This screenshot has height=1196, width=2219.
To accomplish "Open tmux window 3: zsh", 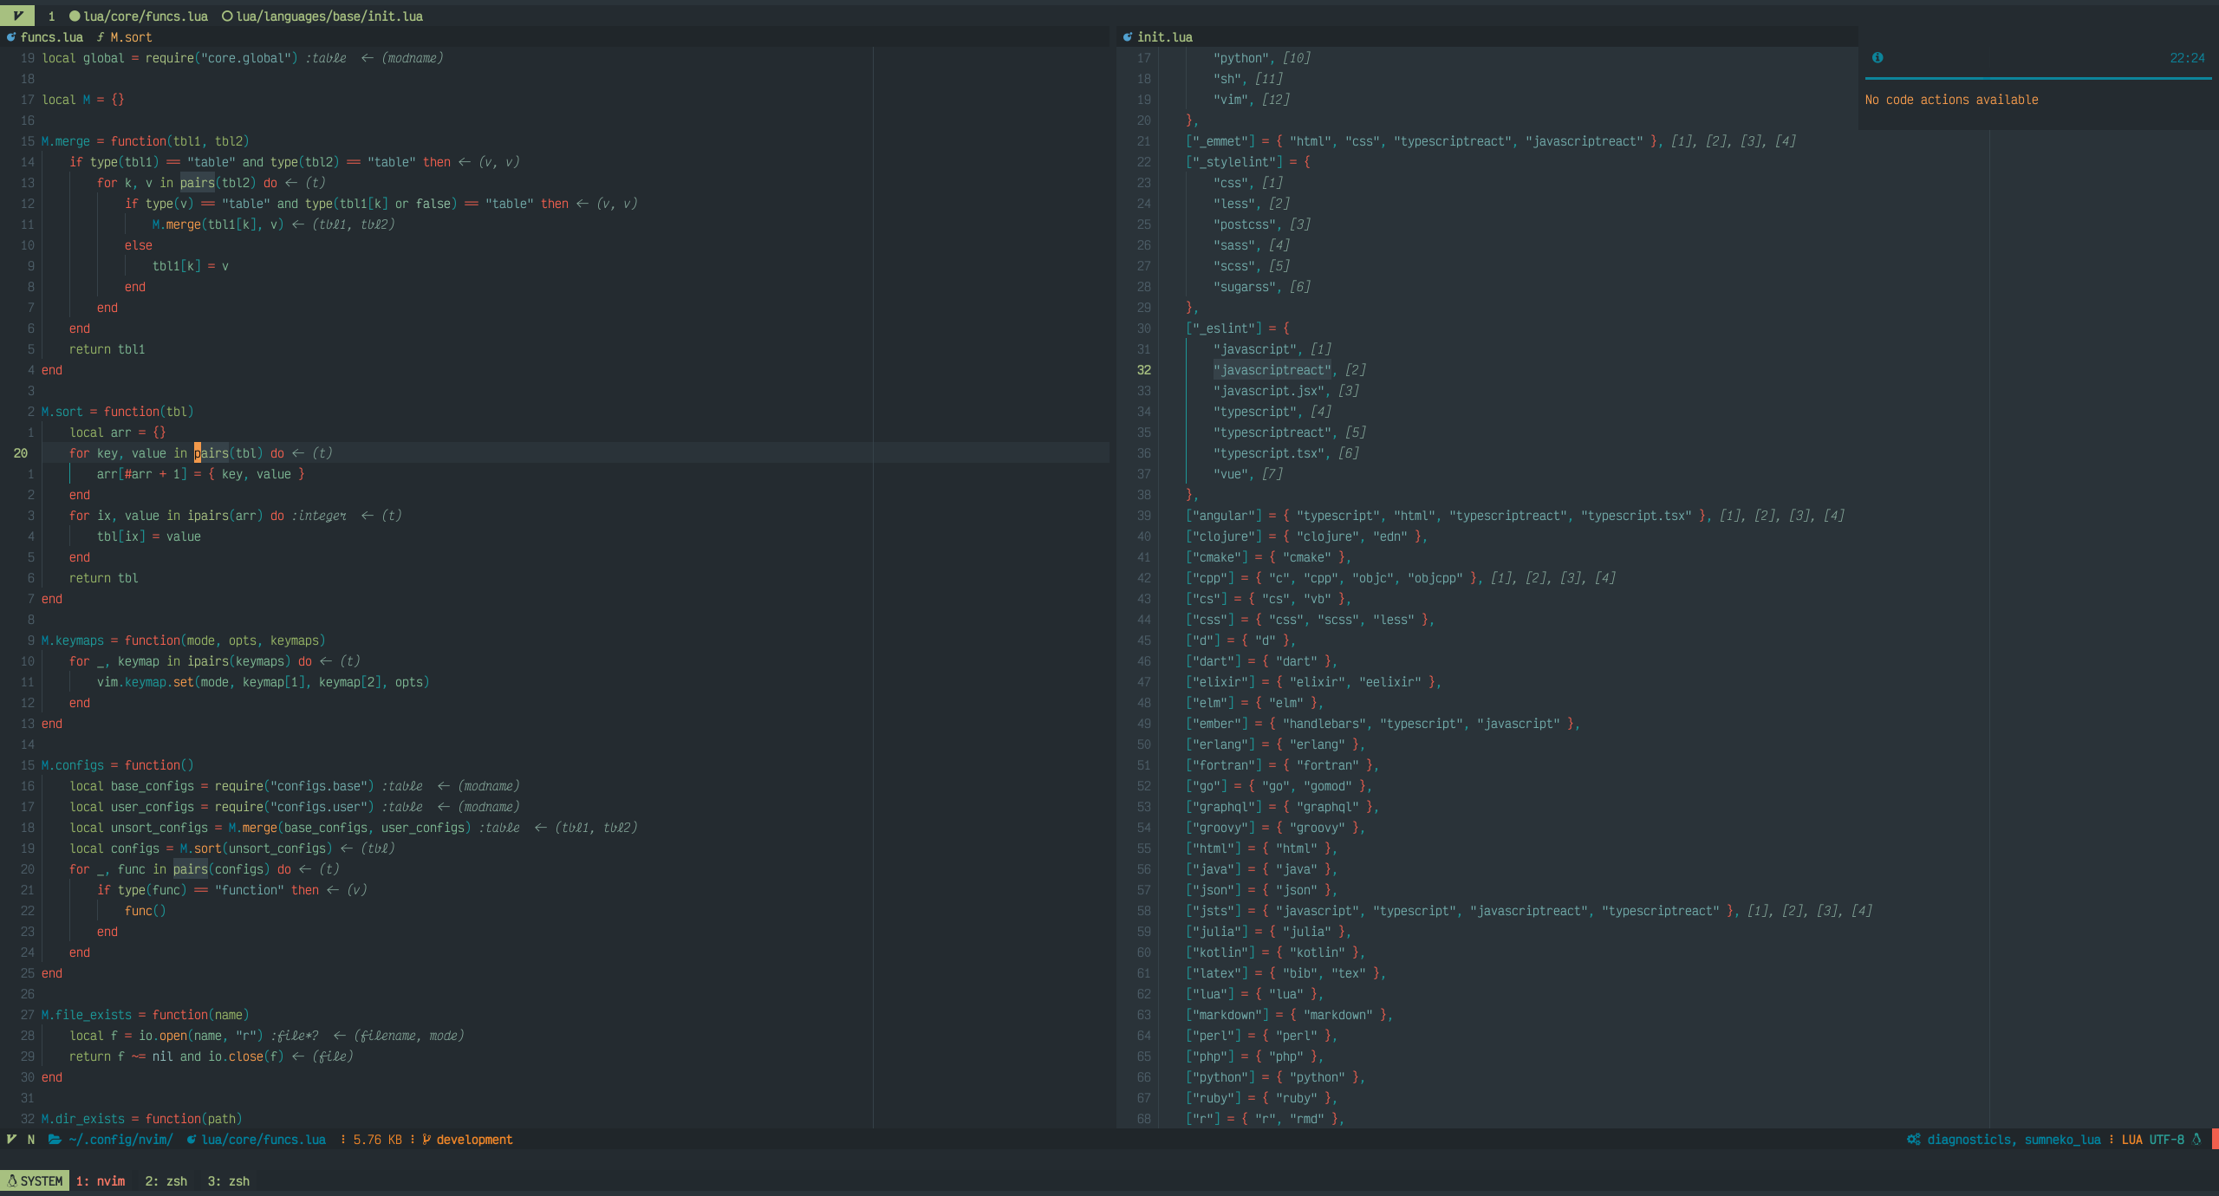I will click(x=228, y=1181).
